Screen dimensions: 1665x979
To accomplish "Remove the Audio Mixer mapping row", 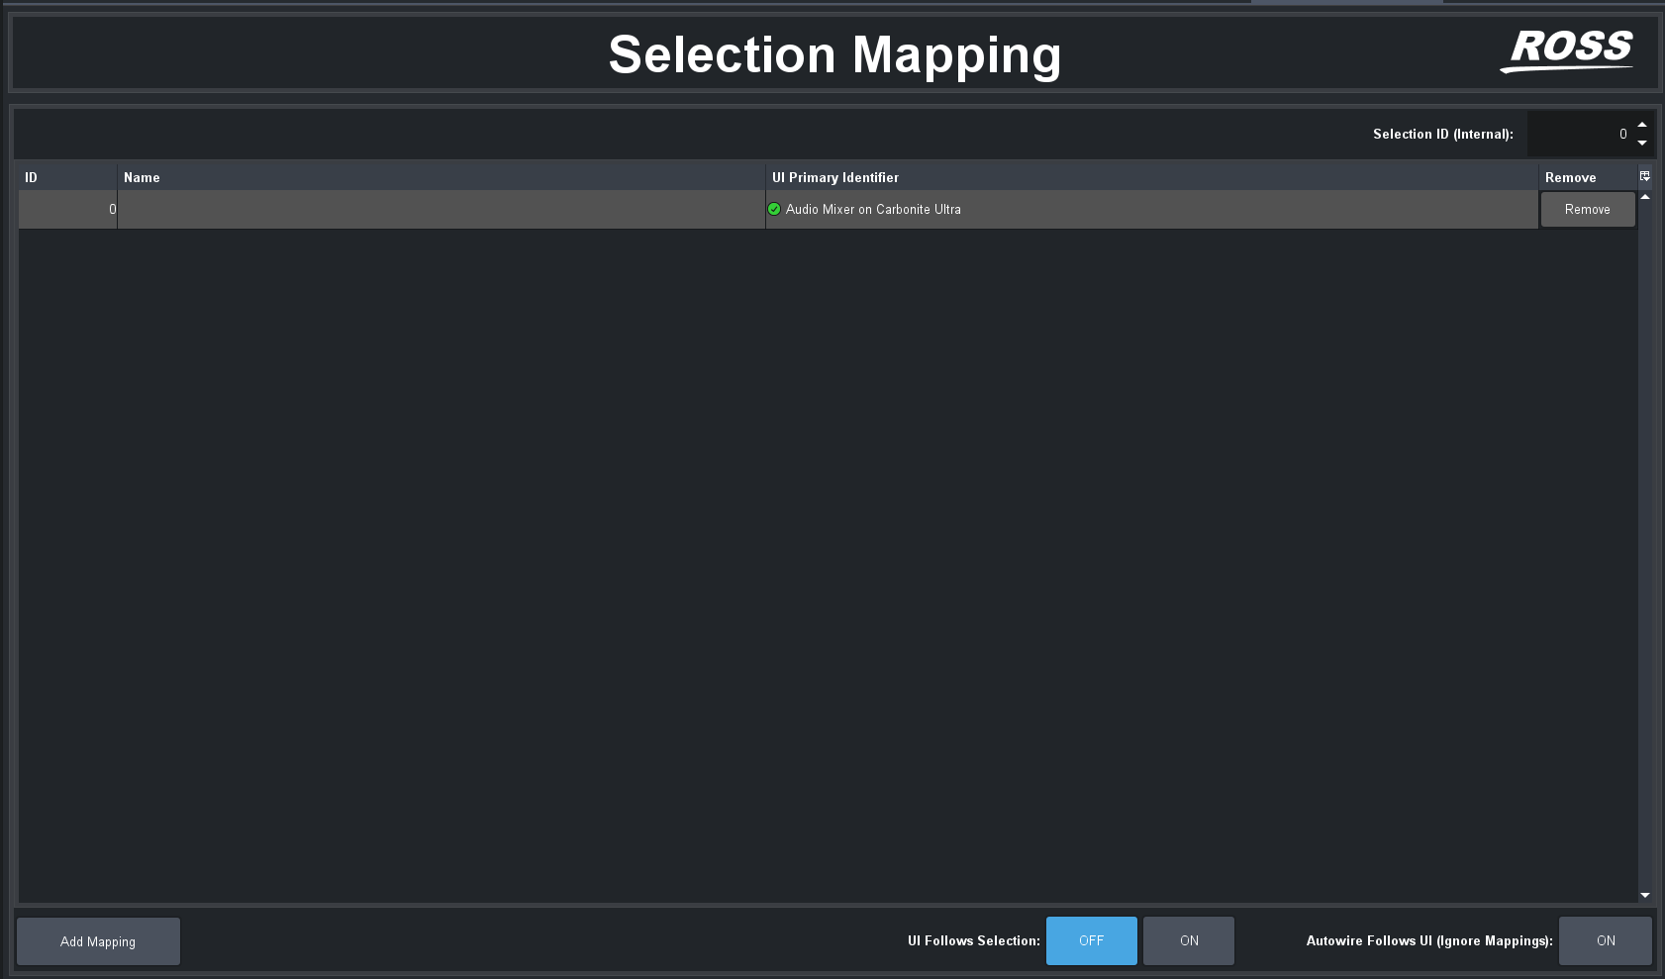I will 1587,209.
